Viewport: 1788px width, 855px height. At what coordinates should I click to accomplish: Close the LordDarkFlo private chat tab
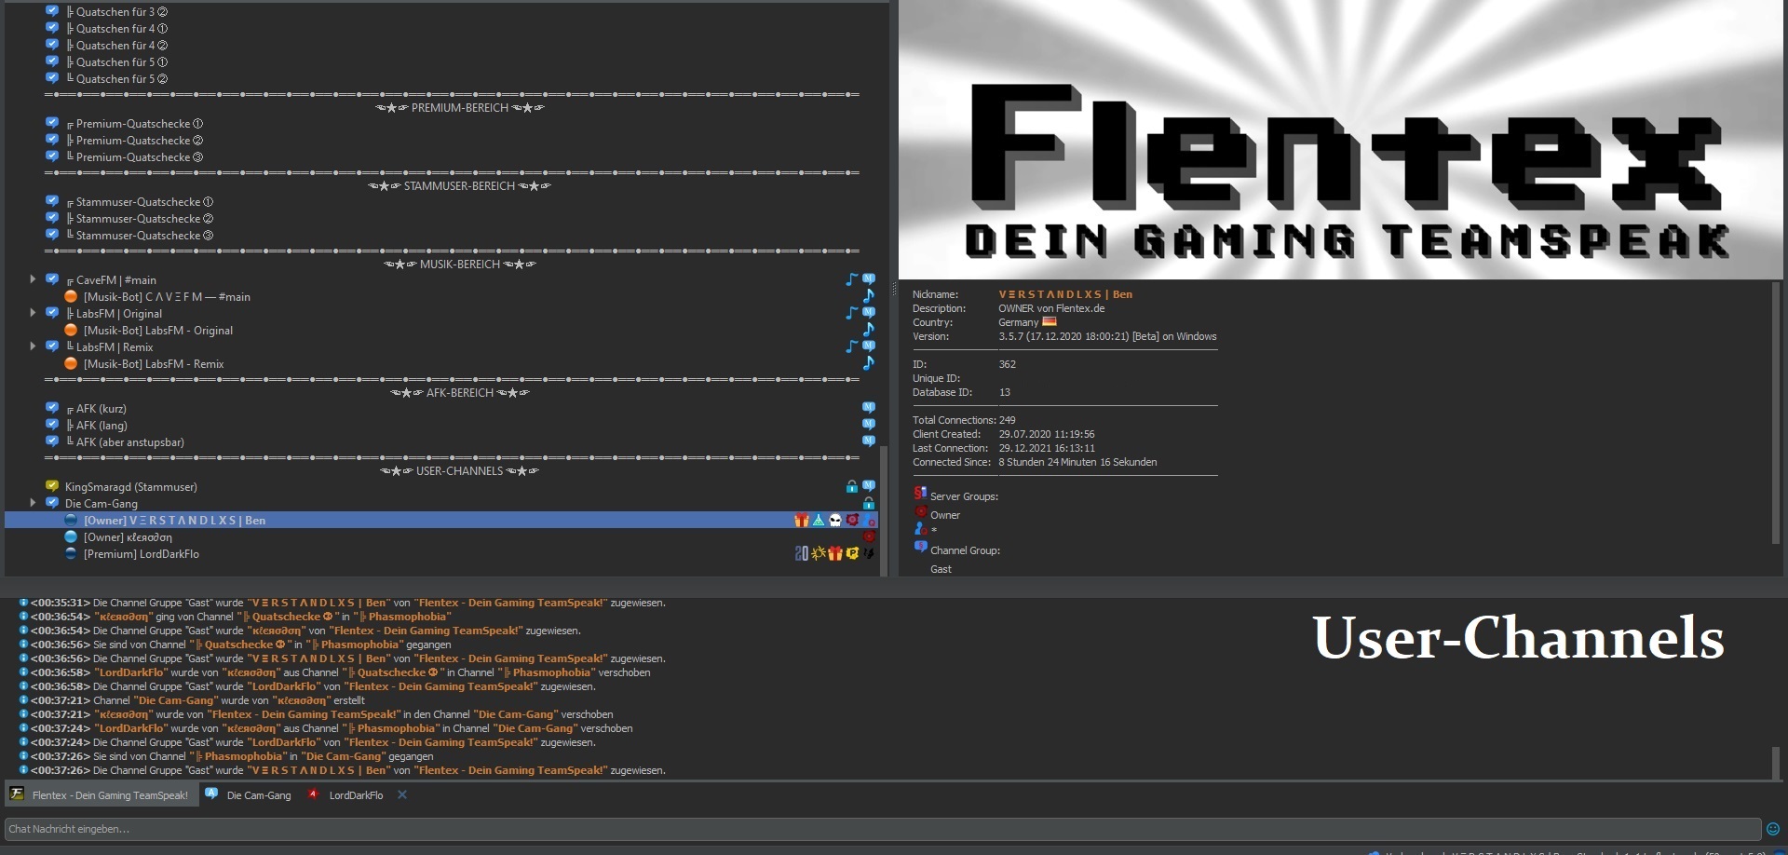[402, 794]
